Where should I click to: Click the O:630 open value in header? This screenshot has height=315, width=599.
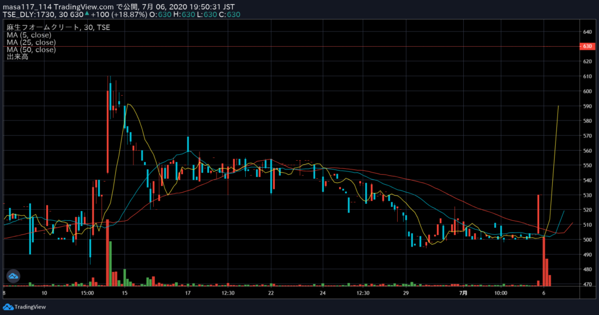(160, 15)
